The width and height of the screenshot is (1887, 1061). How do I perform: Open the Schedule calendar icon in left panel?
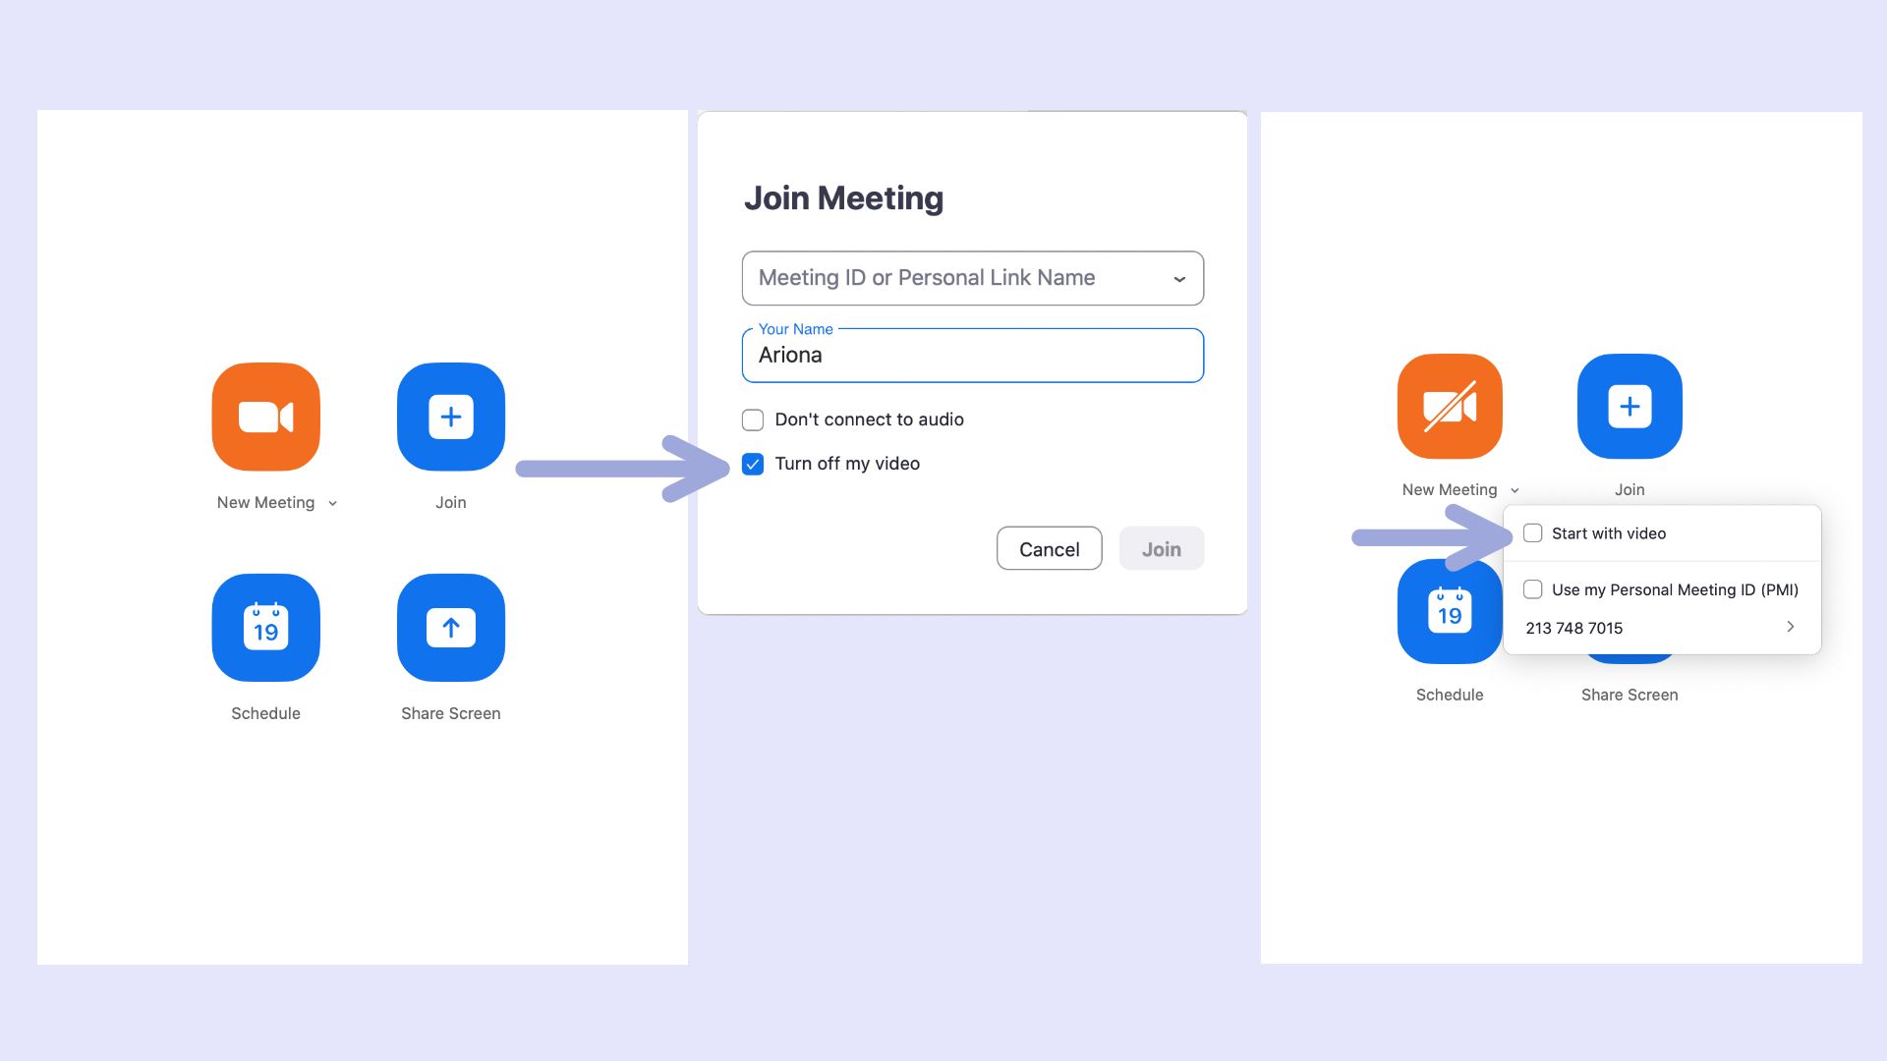265,628
